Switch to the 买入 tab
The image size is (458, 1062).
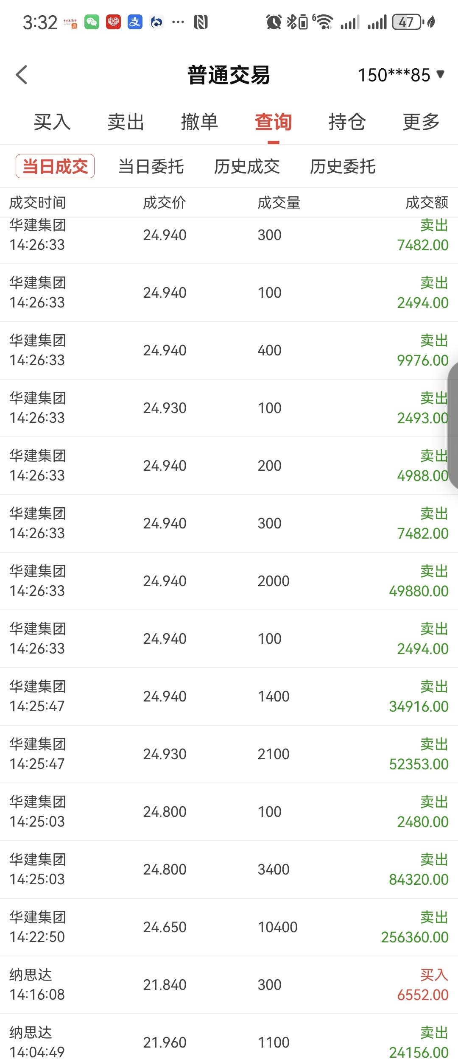click(x=52, y=122)
